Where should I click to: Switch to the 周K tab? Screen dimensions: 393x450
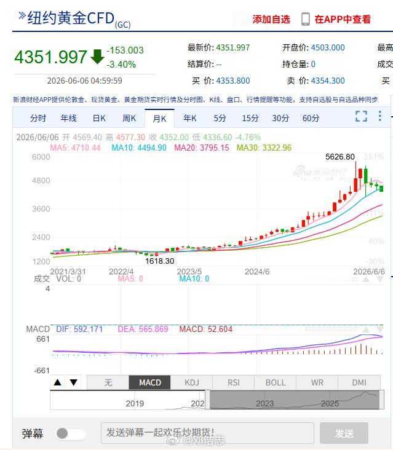tap(129, 118)
